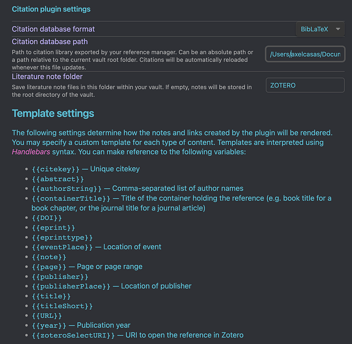Select the {{publisherPlace}} variable
The height and width of the screenshot is (344, 352).
tap(71, 286)
